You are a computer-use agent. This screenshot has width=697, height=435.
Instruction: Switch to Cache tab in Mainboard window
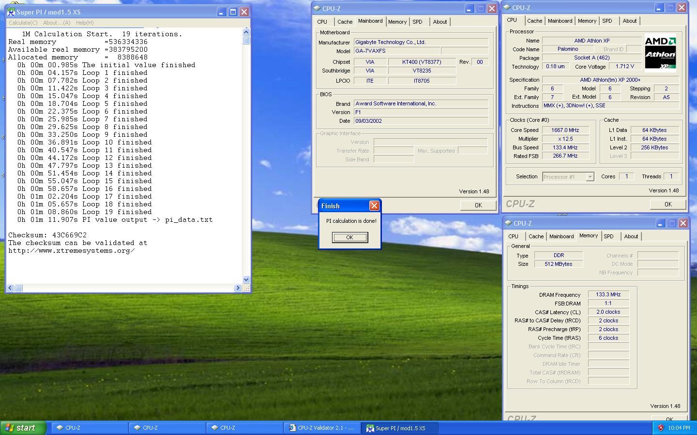(x=345, y=22)
